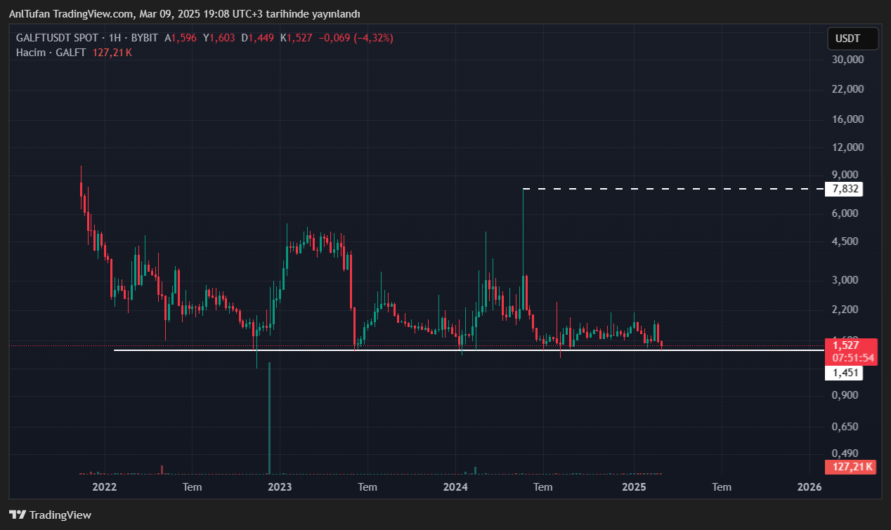Select the solid white horizontal support line
Image resolution: width=891 pixels, height=530 pixels.
(422, 350)
